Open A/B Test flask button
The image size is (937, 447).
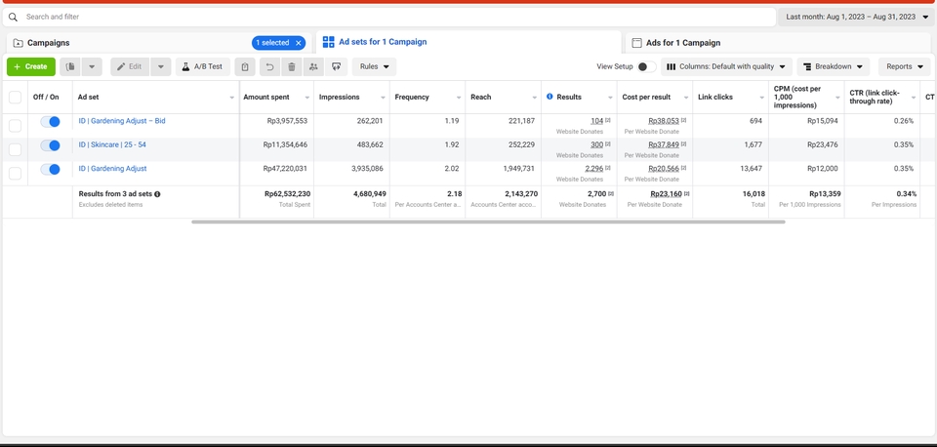203,67
